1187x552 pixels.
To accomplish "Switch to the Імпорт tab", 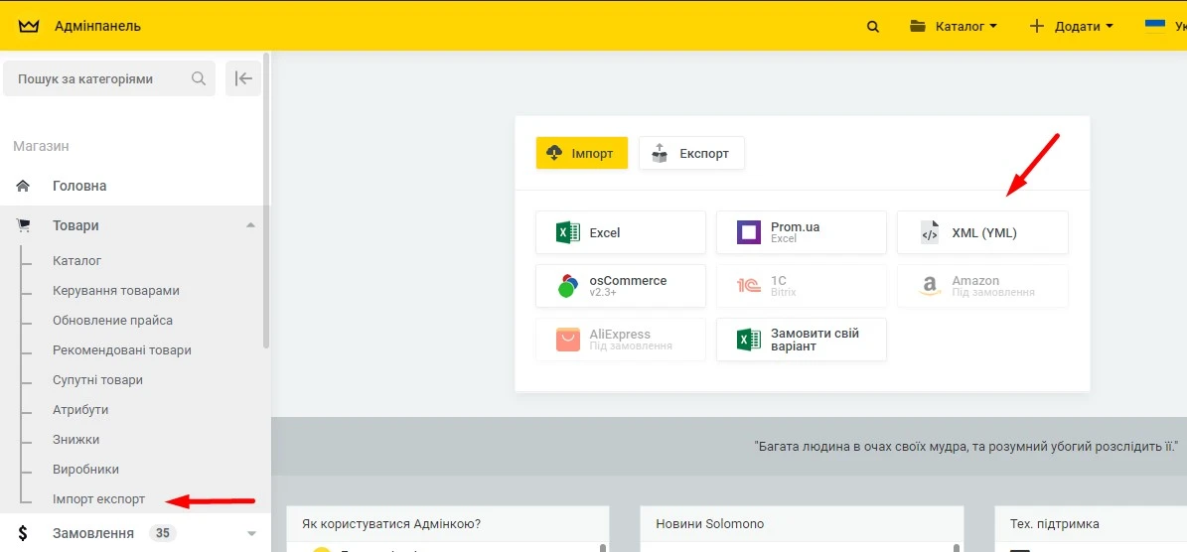I will pos(582,153).
